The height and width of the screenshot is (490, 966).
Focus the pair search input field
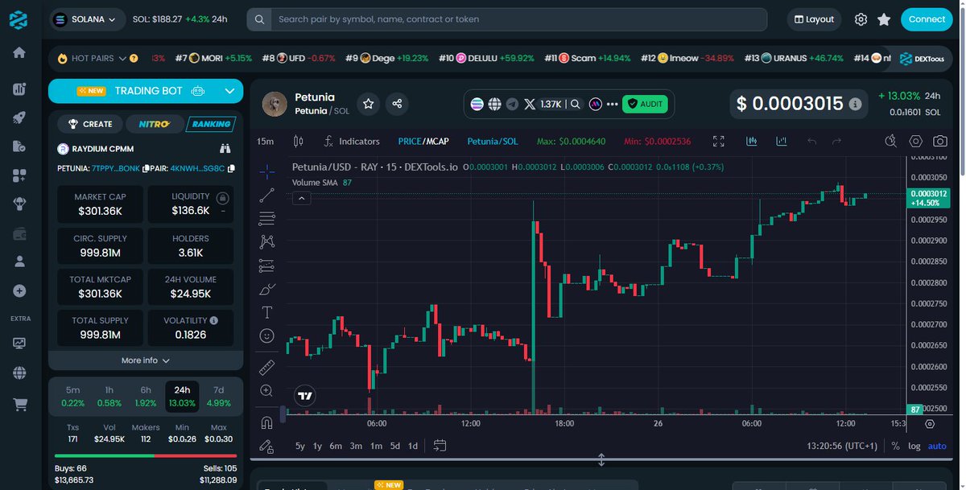click(517, 19)
